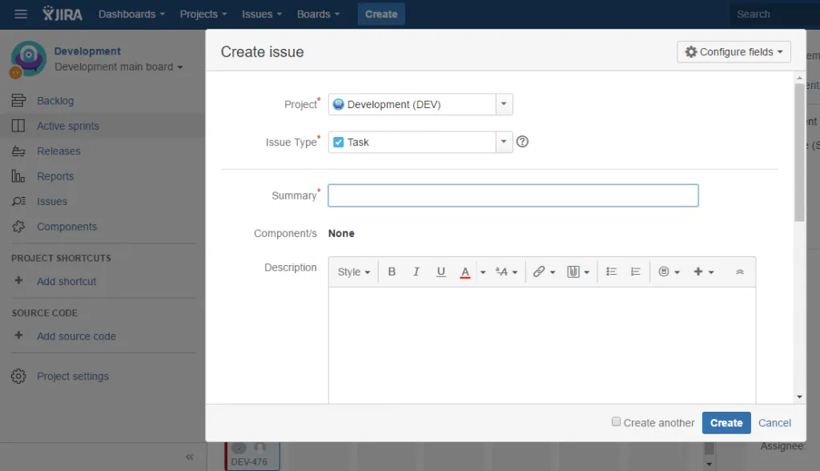The image size is (820, 471).
Task: Insert a numbered list in Description
Action: pyautogui.click(x=635, y=272)
